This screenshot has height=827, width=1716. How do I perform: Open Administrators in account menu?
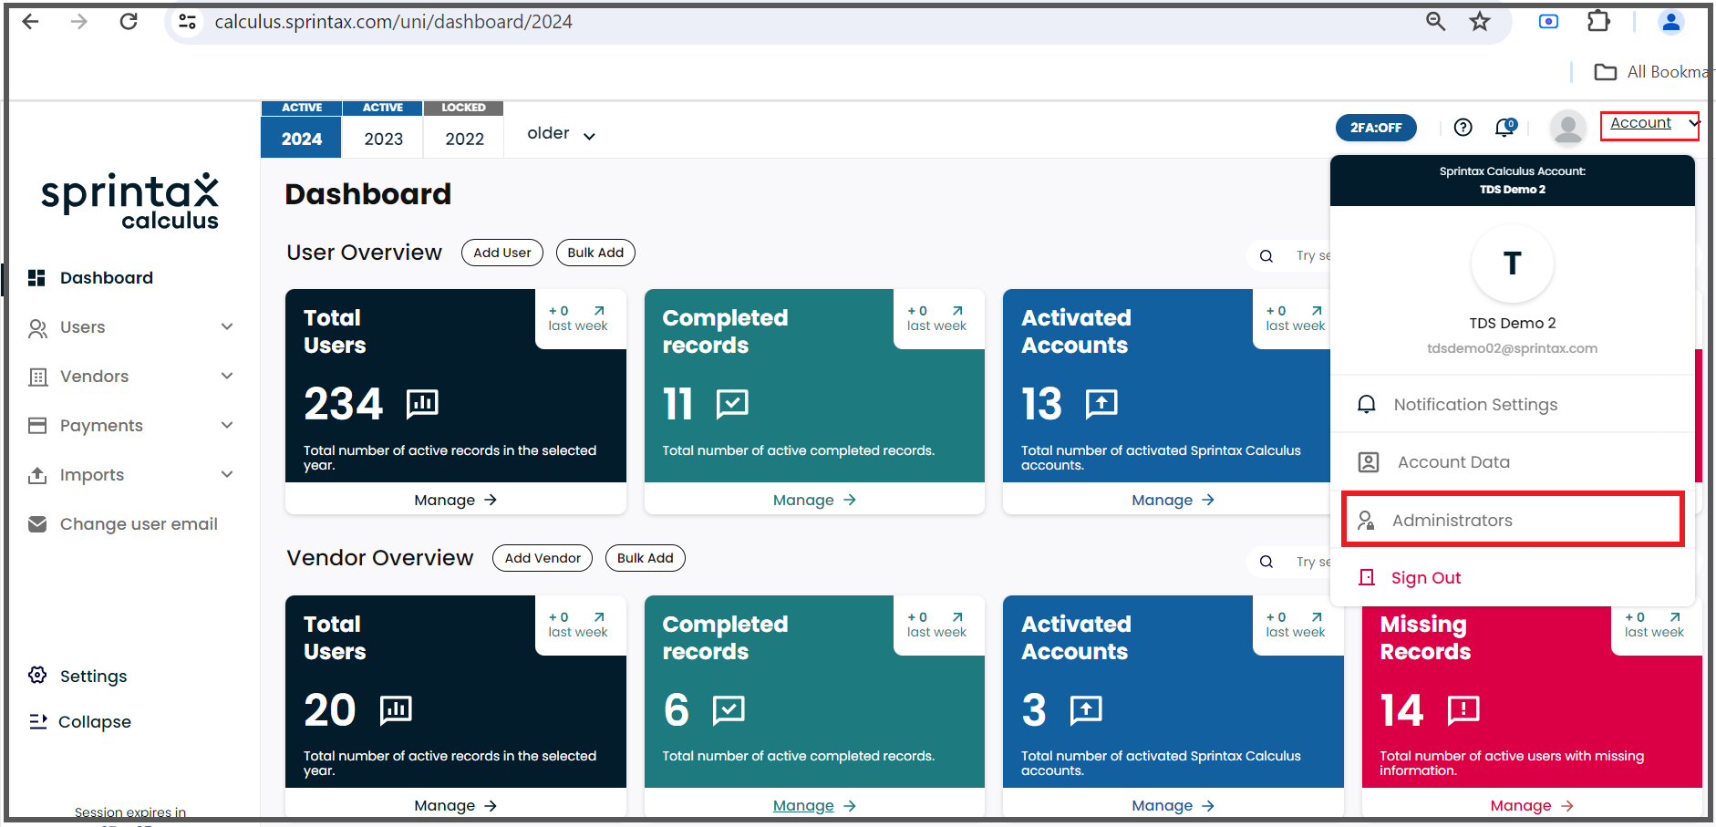pos(1513,520)
